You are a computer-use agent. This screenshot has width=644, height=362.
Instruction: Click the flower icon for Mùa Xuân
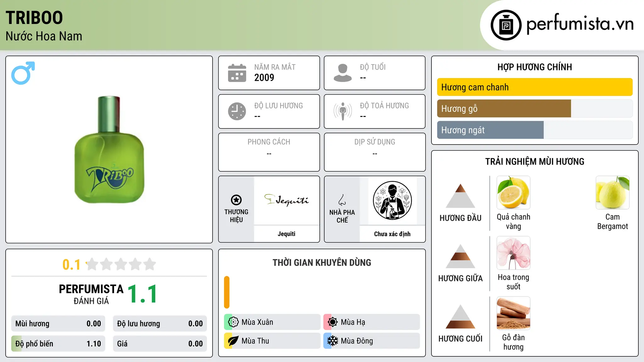(233, 322)
